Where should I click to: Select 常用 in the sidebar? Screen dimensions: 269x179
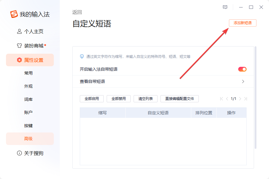pyautogui.click(x=28, y=73)
